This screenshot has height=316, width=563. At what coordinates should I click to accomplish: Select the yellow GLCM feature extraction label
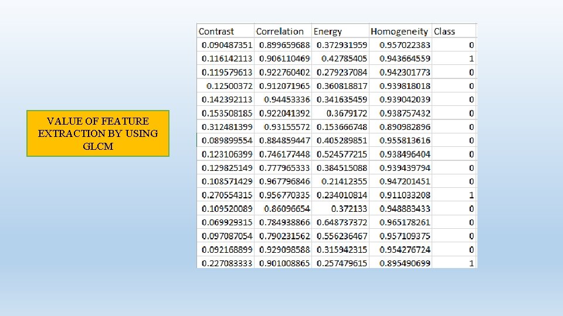[98, 133]
